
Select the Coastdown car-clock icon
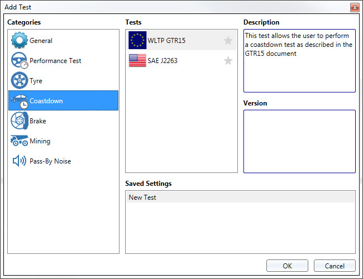20,102
